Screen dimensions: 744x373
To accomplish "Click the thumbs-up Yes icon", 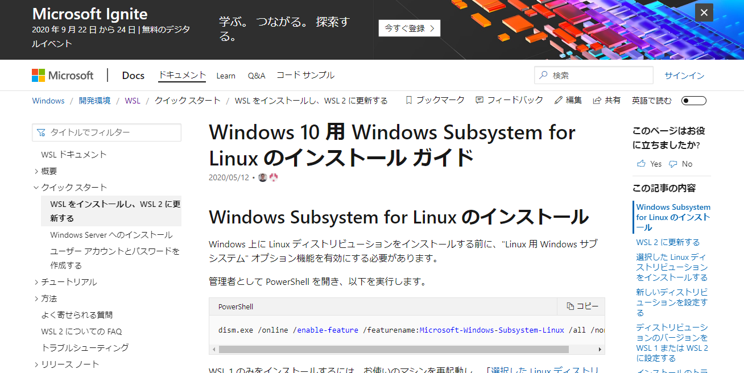I will [x=641, y=164].
